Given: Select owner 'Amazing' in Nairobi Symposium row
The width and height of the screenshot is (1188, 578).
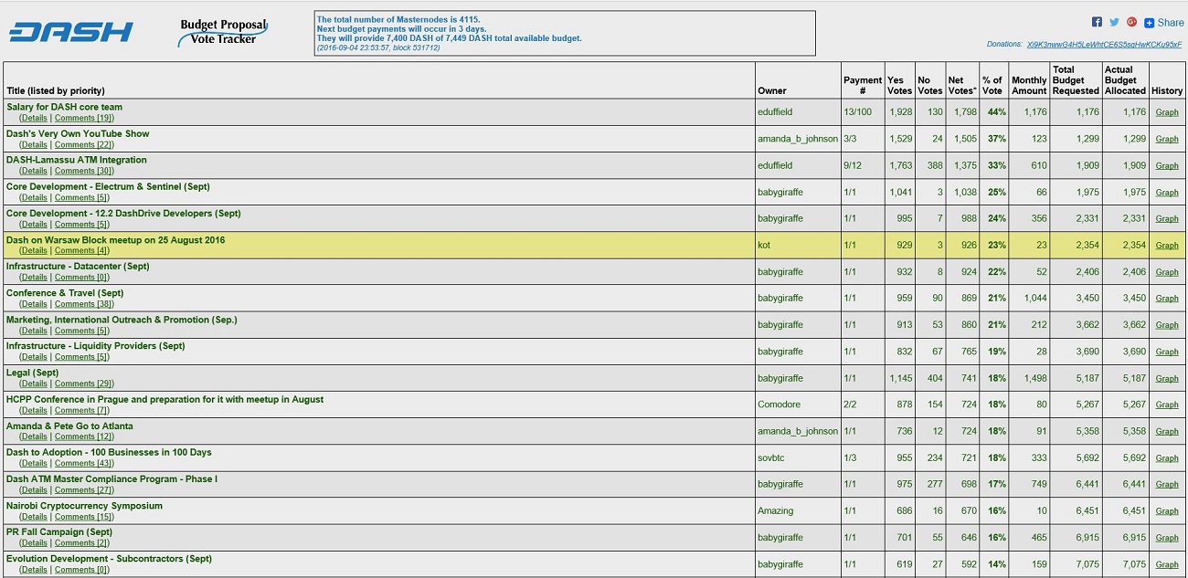Looking at the screenshot, I should (775, 510).
